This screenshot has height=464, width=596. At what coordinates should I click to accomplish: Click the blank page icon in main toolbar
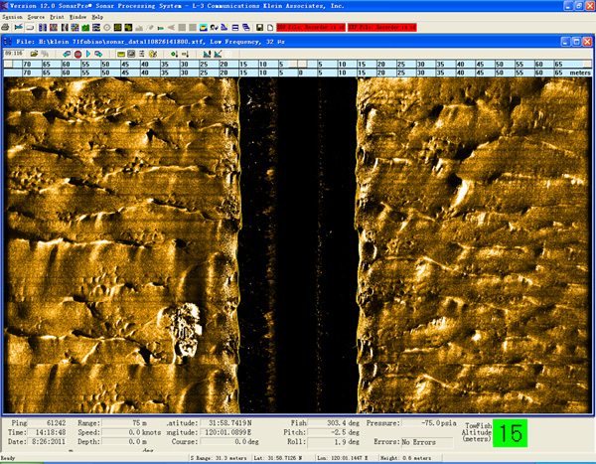tap(271, 28)
